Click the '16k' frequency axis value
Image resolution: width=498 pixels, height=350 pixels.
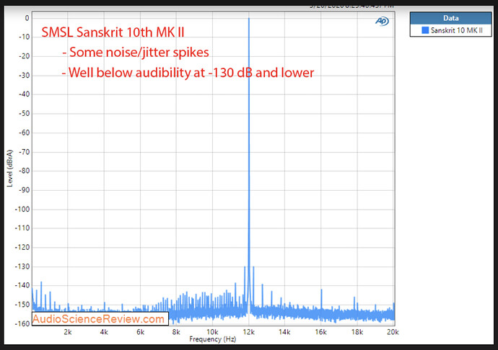point(320,332)
